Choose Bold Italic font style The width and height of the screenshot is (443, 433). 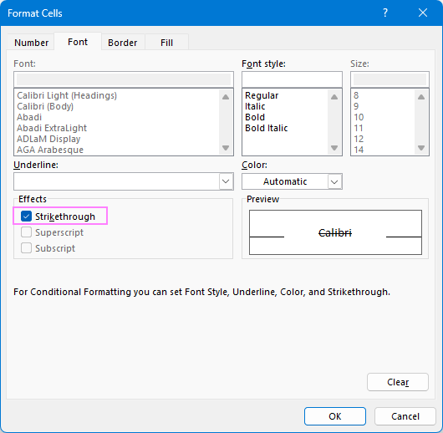pyautogui.click(x=266, y=128)
